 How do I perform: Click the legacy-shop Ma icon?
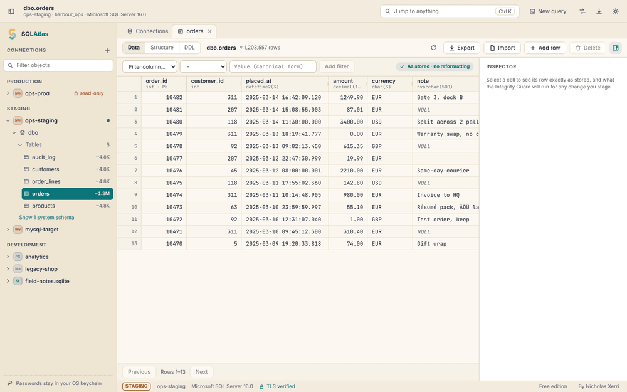coord(18,269)
